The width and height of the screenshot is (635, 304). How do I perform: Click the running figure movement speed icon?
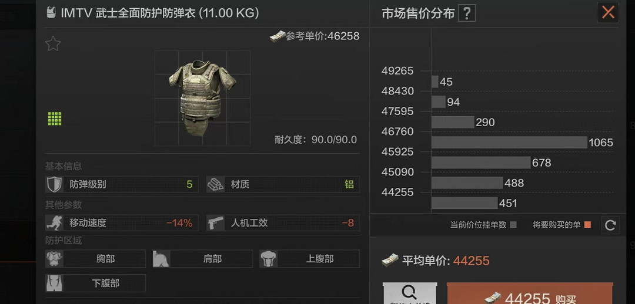click(x=54, y=223)
